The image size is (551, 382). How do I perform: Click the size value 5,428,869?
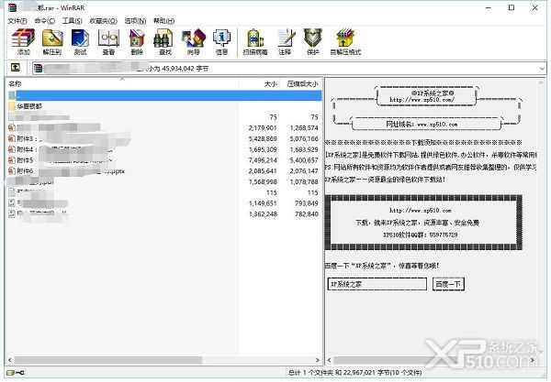point(263,138)
